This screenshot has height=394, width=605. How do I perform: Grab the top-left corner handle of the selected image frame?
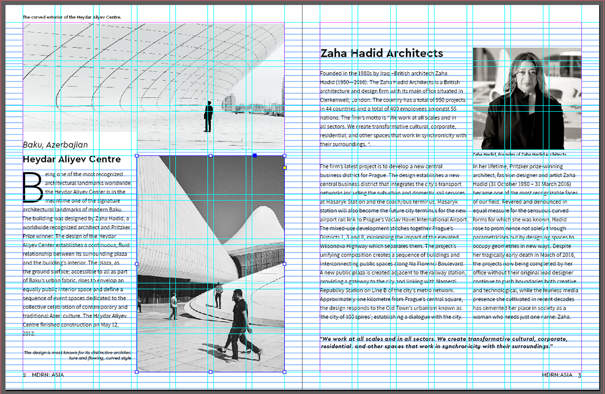pyautogui.click(x=137, y=155)
